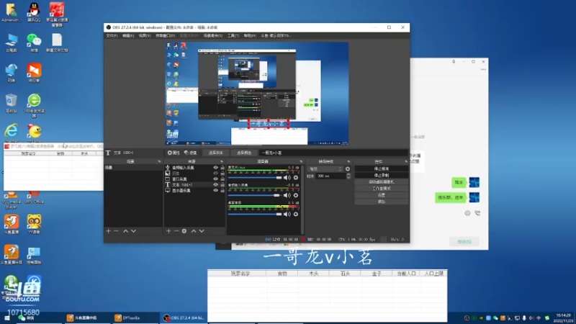Pop out the Scenes dock via its header icon
The image size is (576, 324).
(159, 161)
